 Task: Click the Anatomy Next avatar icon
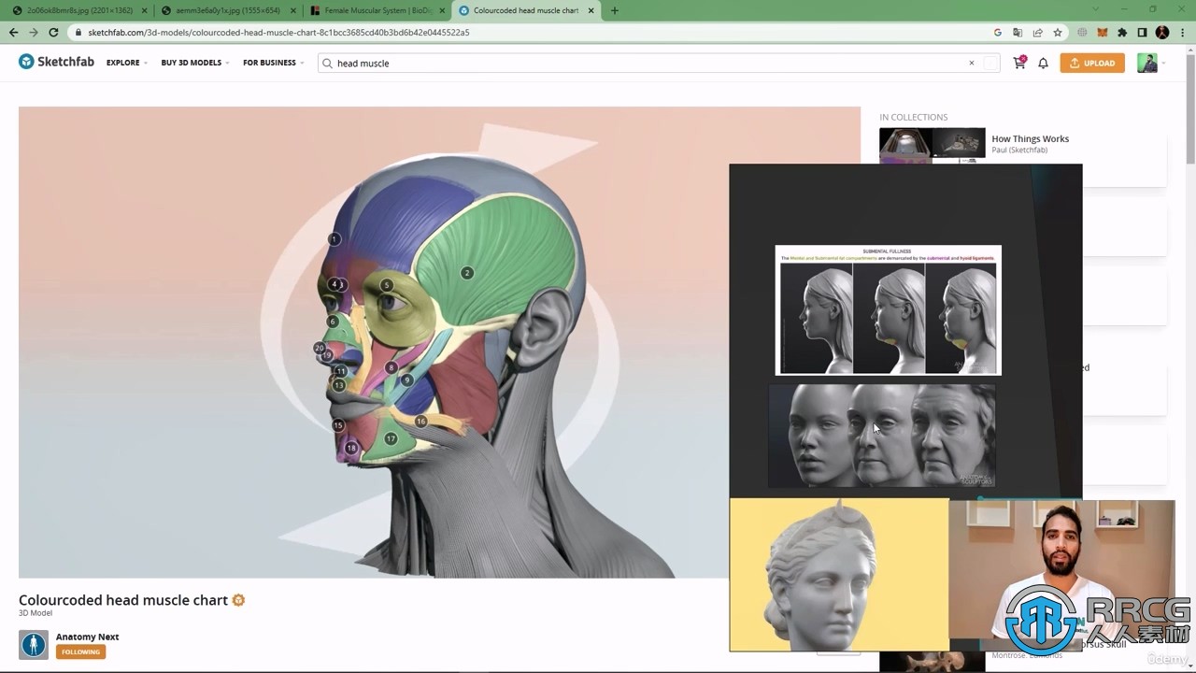34,644
